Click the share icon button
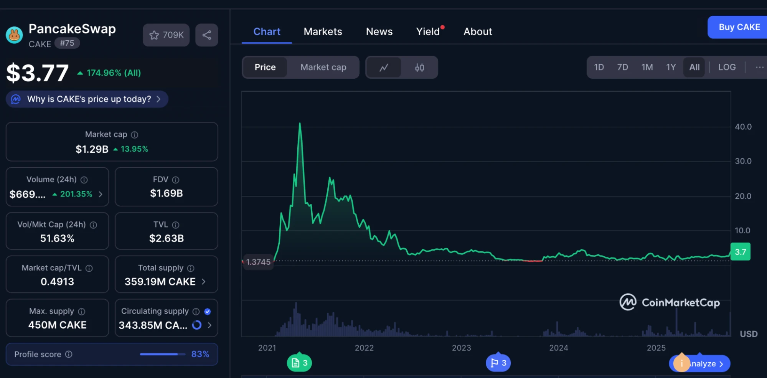Viewport: 767px width, 378px height. (206, 35)
